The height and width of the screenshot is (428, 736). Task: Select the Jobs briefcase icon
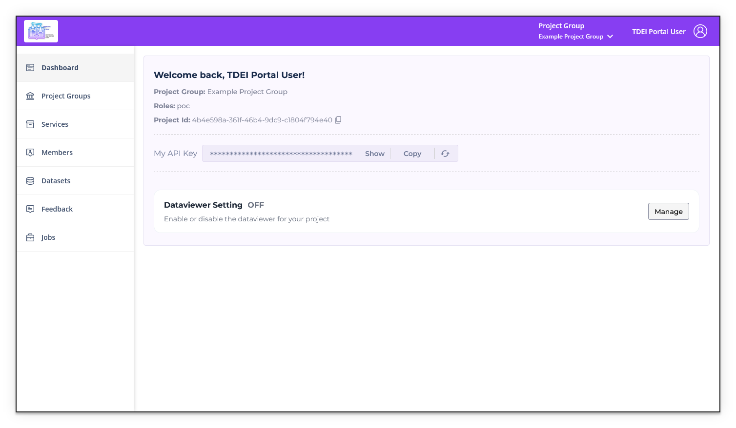click(x=30, y=237)
